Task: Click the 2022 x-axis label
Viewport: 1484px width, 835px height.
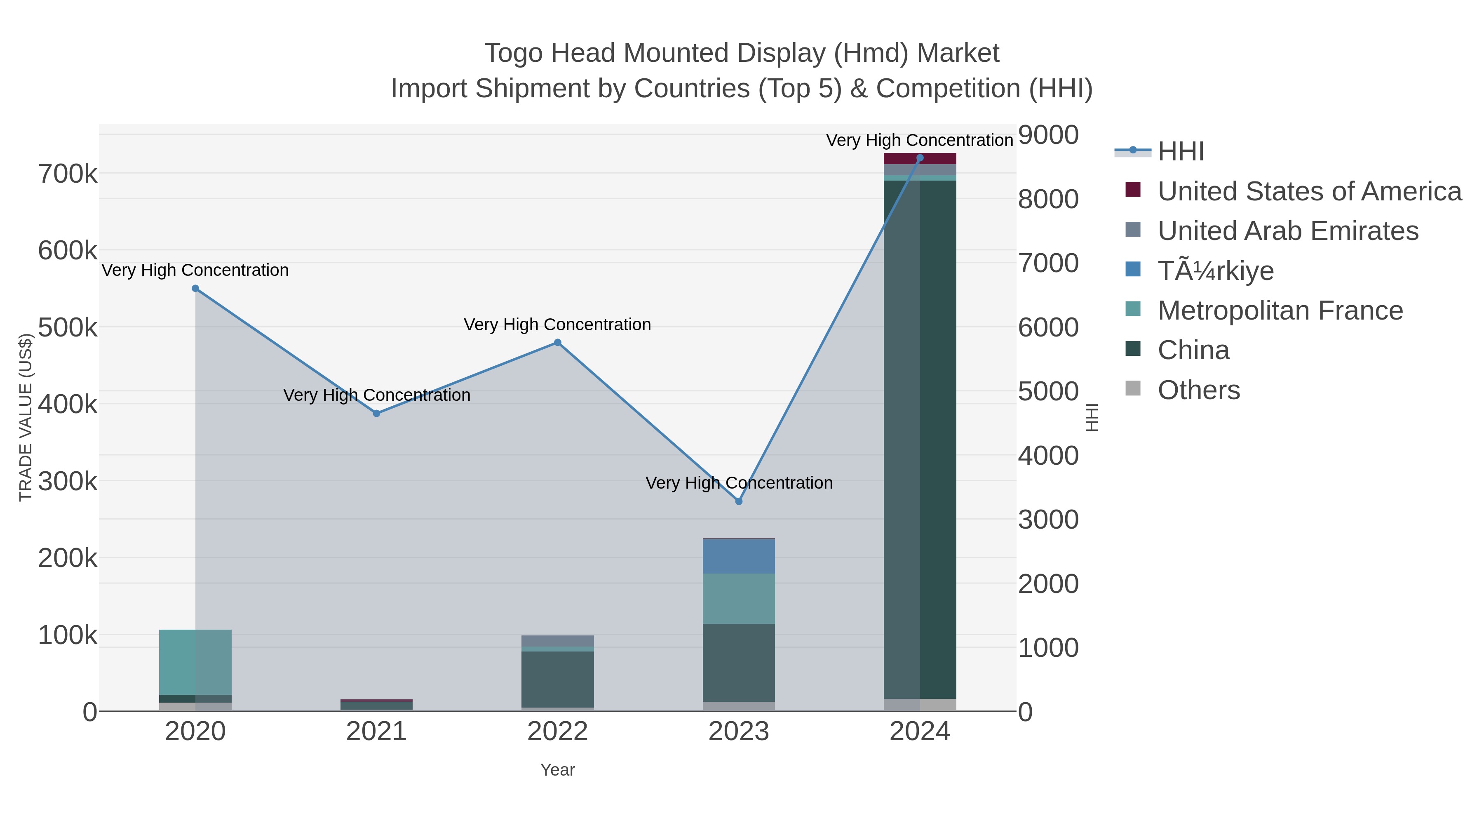Action: (558, 732)
